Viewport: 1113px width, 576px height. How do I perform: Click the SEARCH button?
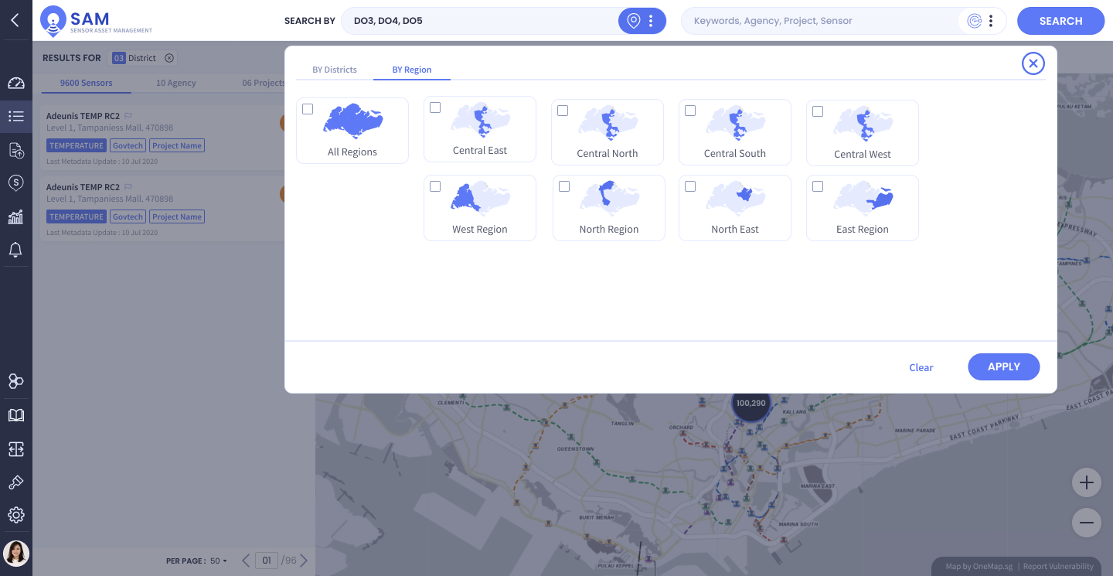point(1061,21)
